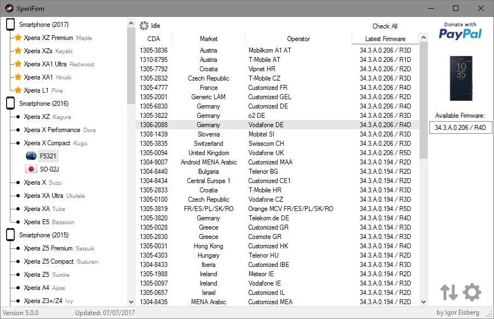Screen dimensions: 494x319
Task: Click the phone icon for Smartphone (2016)
Action: pos(10,104)
